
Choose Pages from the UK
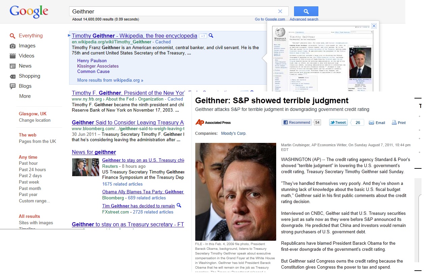[x=37, y=142]
